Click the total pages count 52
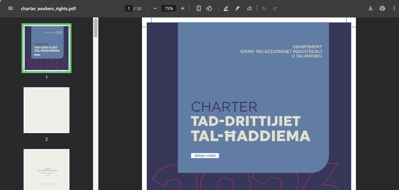 (x=139, y=9)
